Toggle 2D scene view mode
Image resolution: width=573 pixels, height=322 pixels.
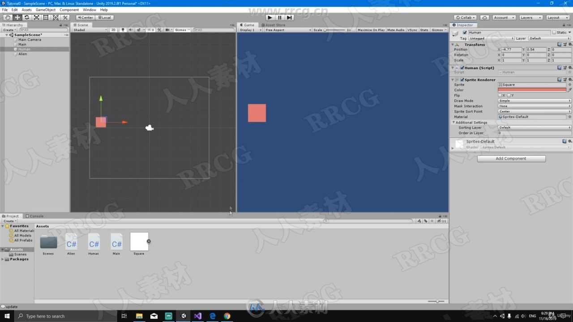(x=113, y=30)
